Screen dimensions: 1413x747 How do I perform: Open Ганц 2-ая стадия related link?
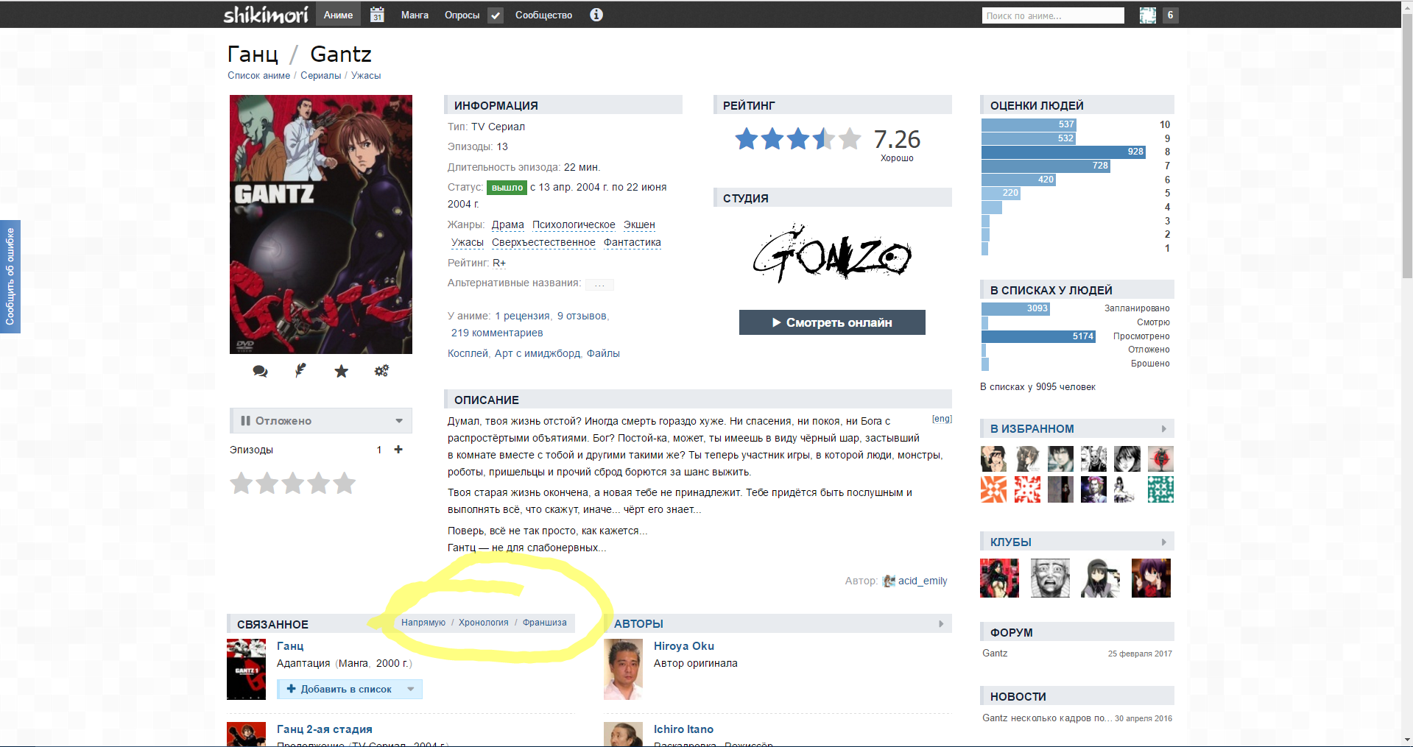325,729
